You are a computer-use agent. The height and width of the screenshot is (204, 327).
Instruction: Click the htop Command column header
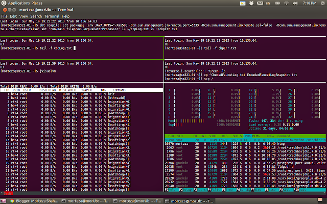[x=284, y=136]
